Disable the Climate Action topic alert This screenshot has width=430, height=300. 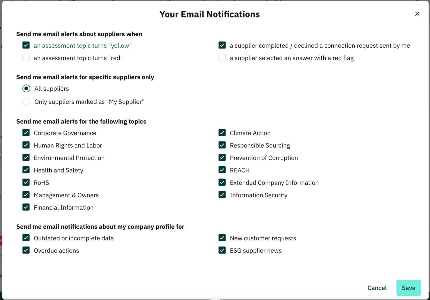[222, 132]
